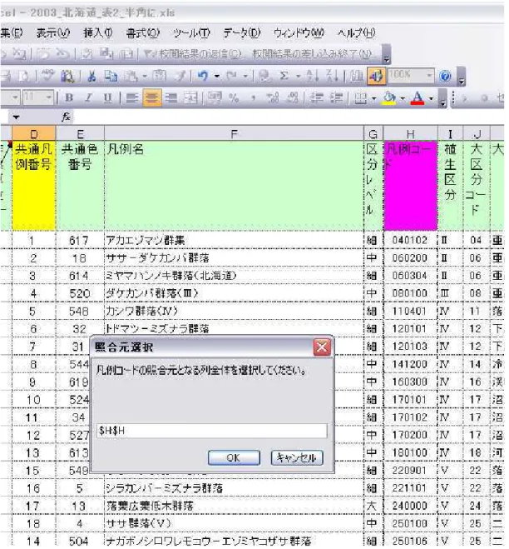Screen dimensions: 509x549
Task: Align text right
Action: (x=171, y=98)
